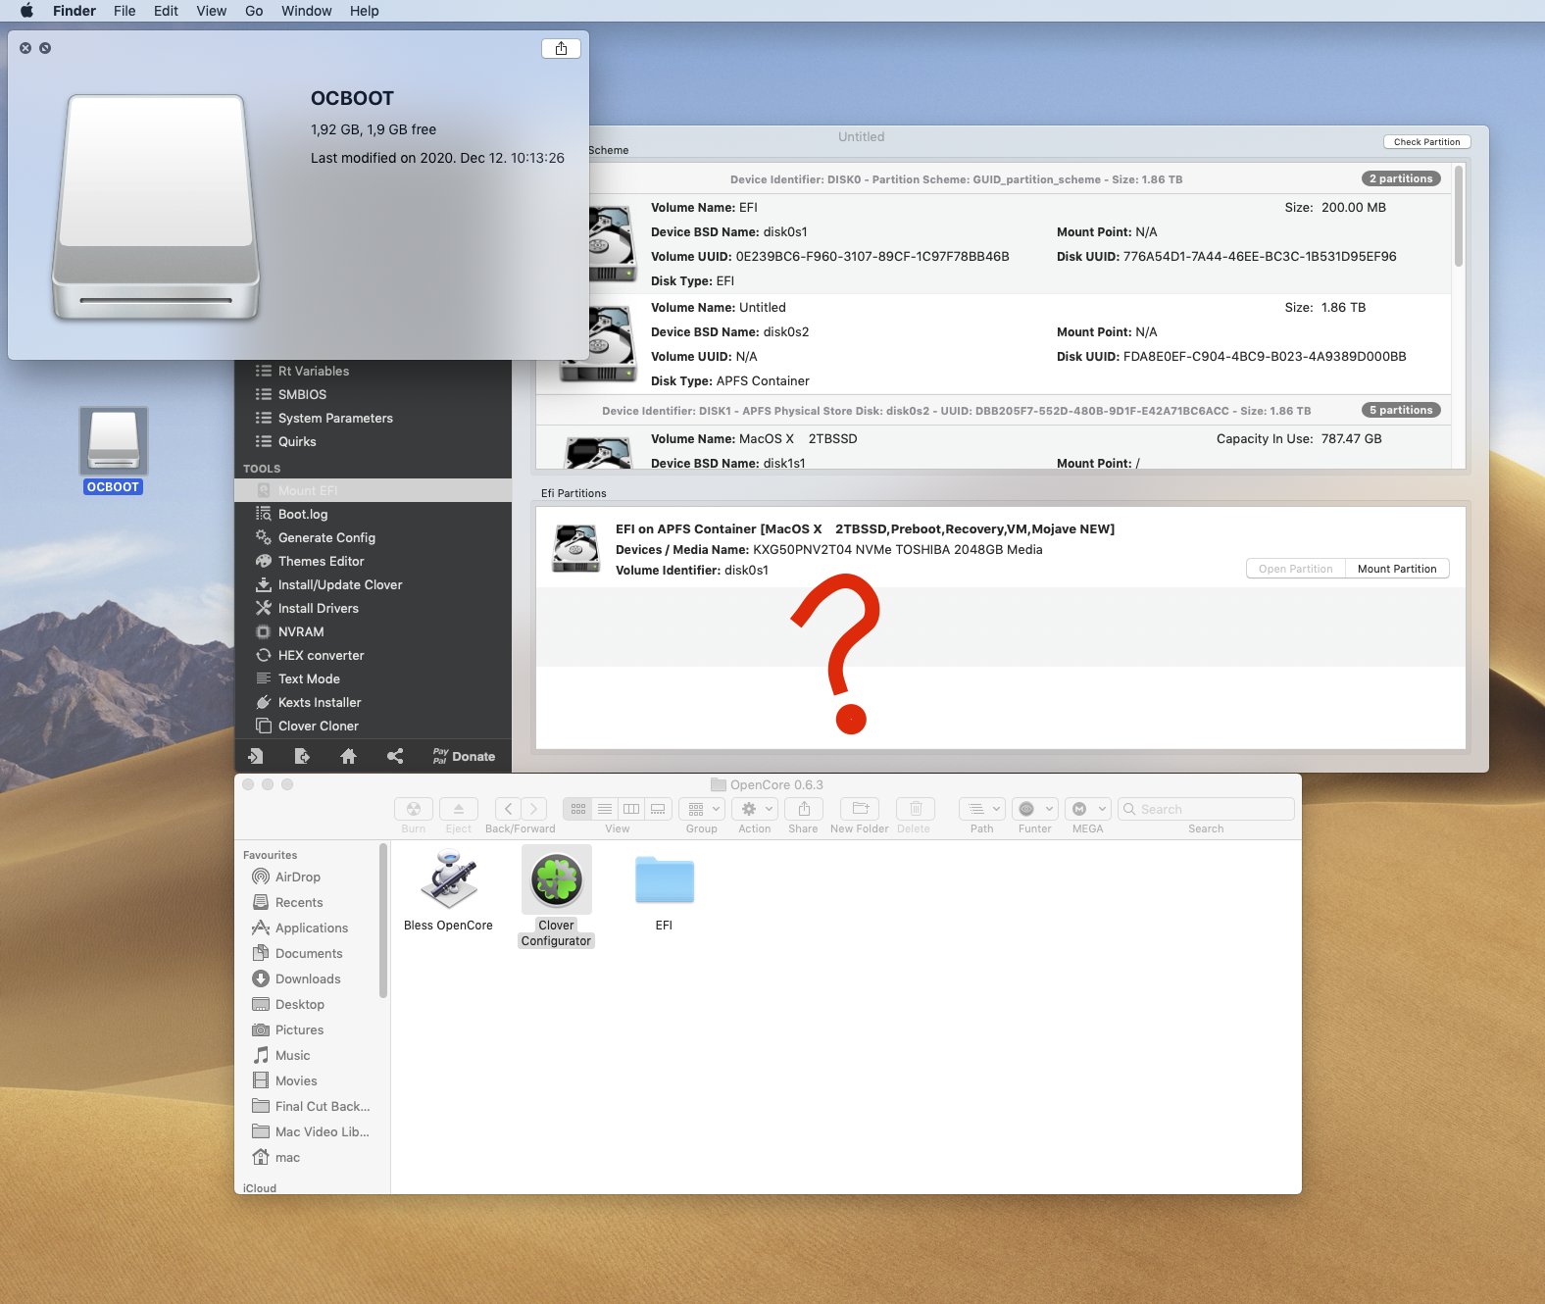Click the Eject toolbar icon in Finder

pos(459,809)
